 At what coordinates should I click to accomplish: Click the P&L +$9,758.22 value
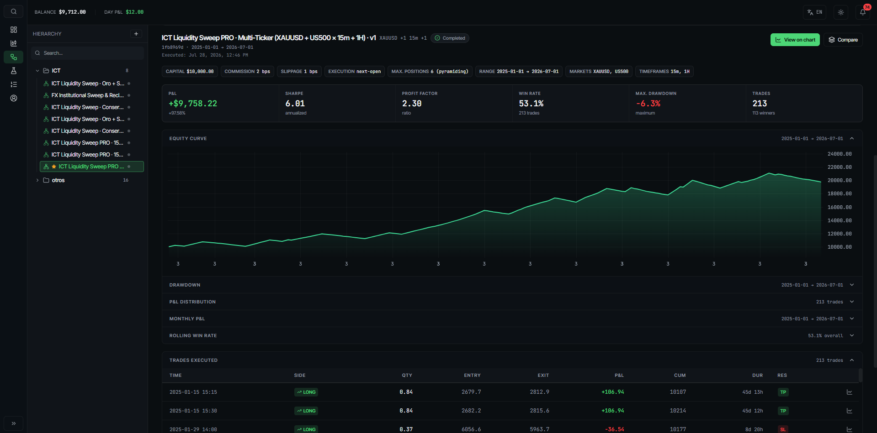193,104
